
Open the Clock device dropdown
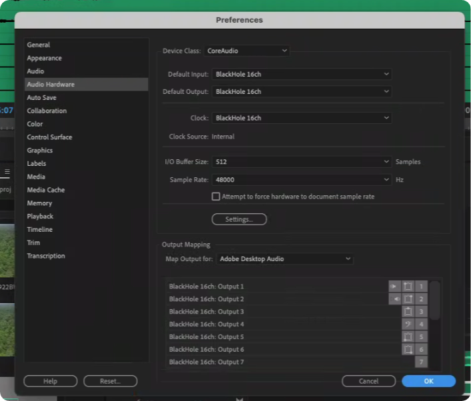pos(302,118)
